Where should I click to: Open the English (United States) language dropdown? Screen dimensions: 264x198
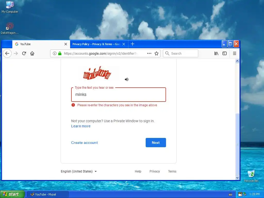[79, 171]
